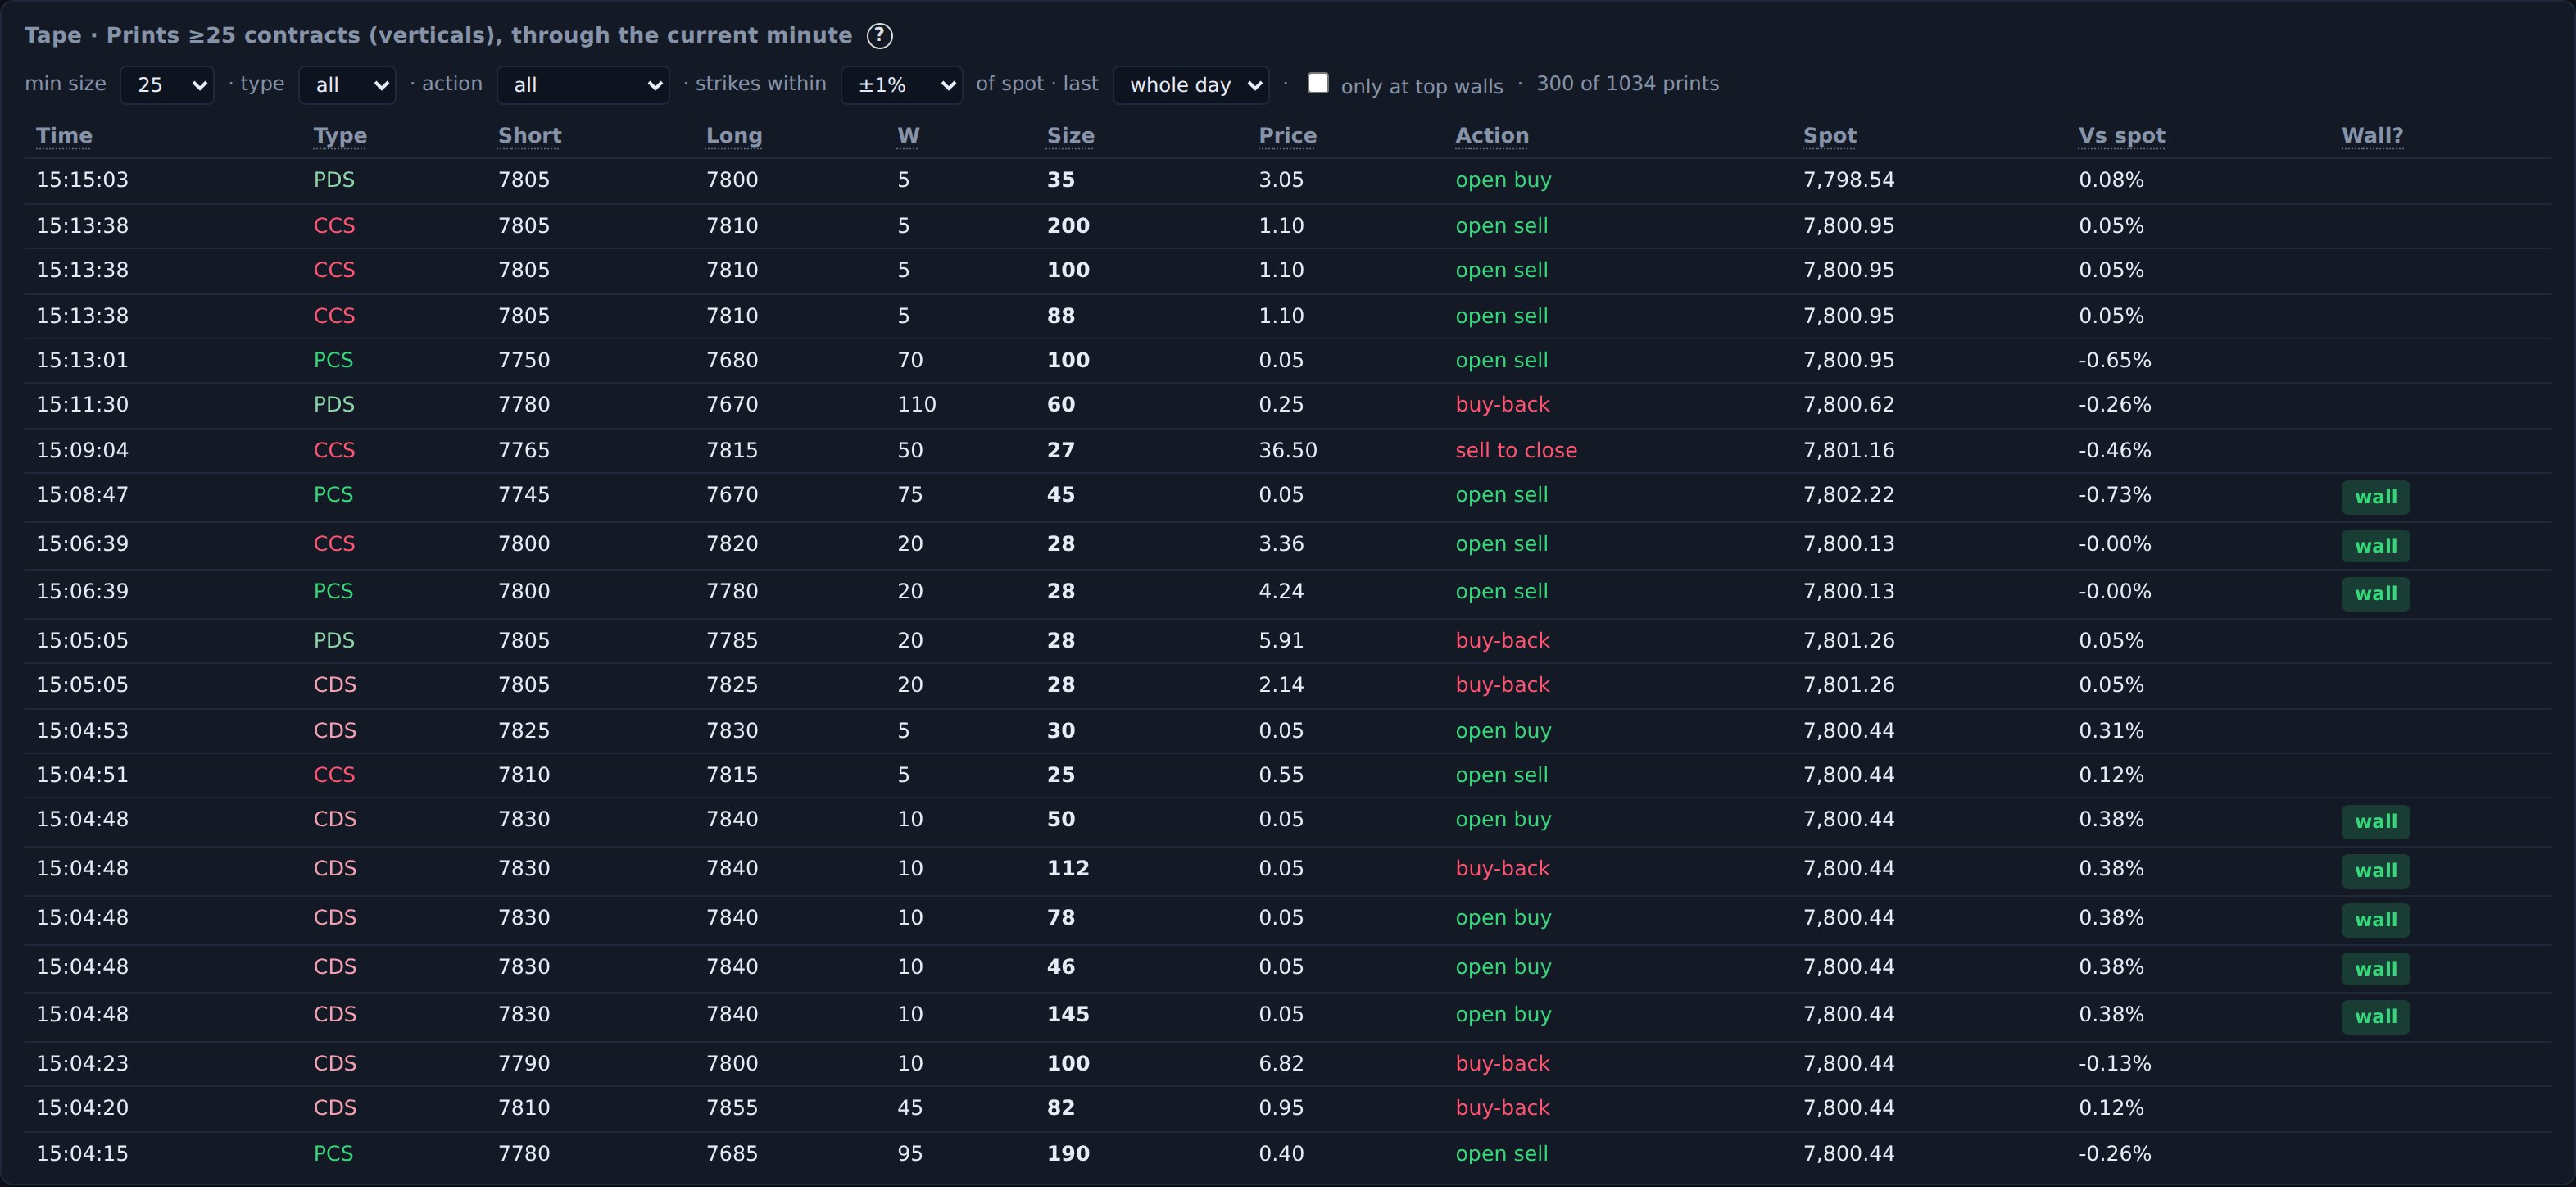Open the type filter dropdown
The image size is (2576, 1187).
coord(347,85)
